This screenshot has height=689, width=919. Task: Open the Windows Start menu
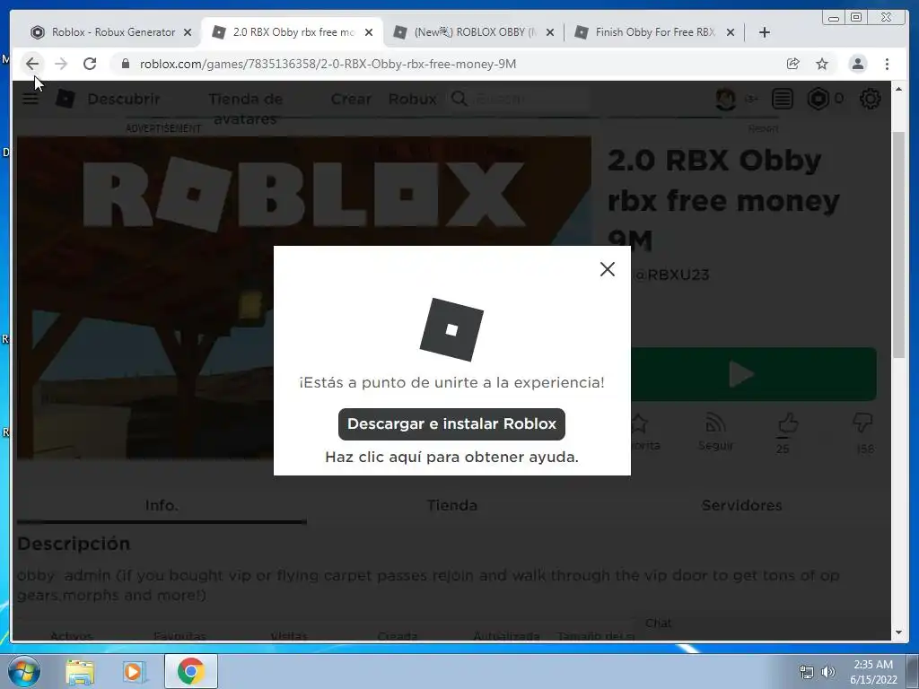click(x=24, y=671)
